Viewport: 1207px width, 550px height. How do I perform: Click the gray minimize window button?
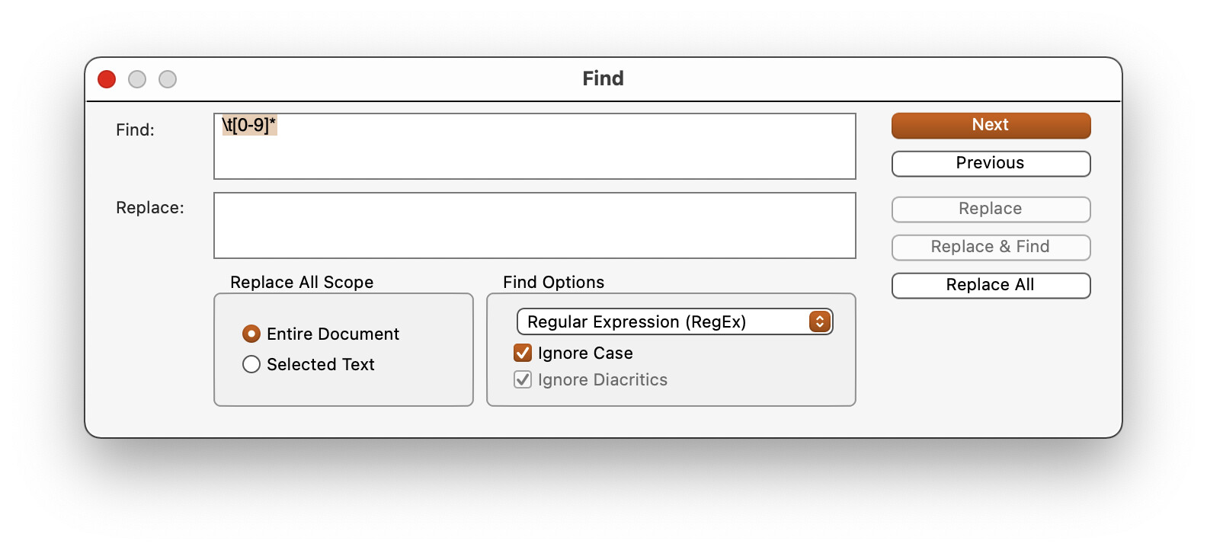[x=137, y=79]
